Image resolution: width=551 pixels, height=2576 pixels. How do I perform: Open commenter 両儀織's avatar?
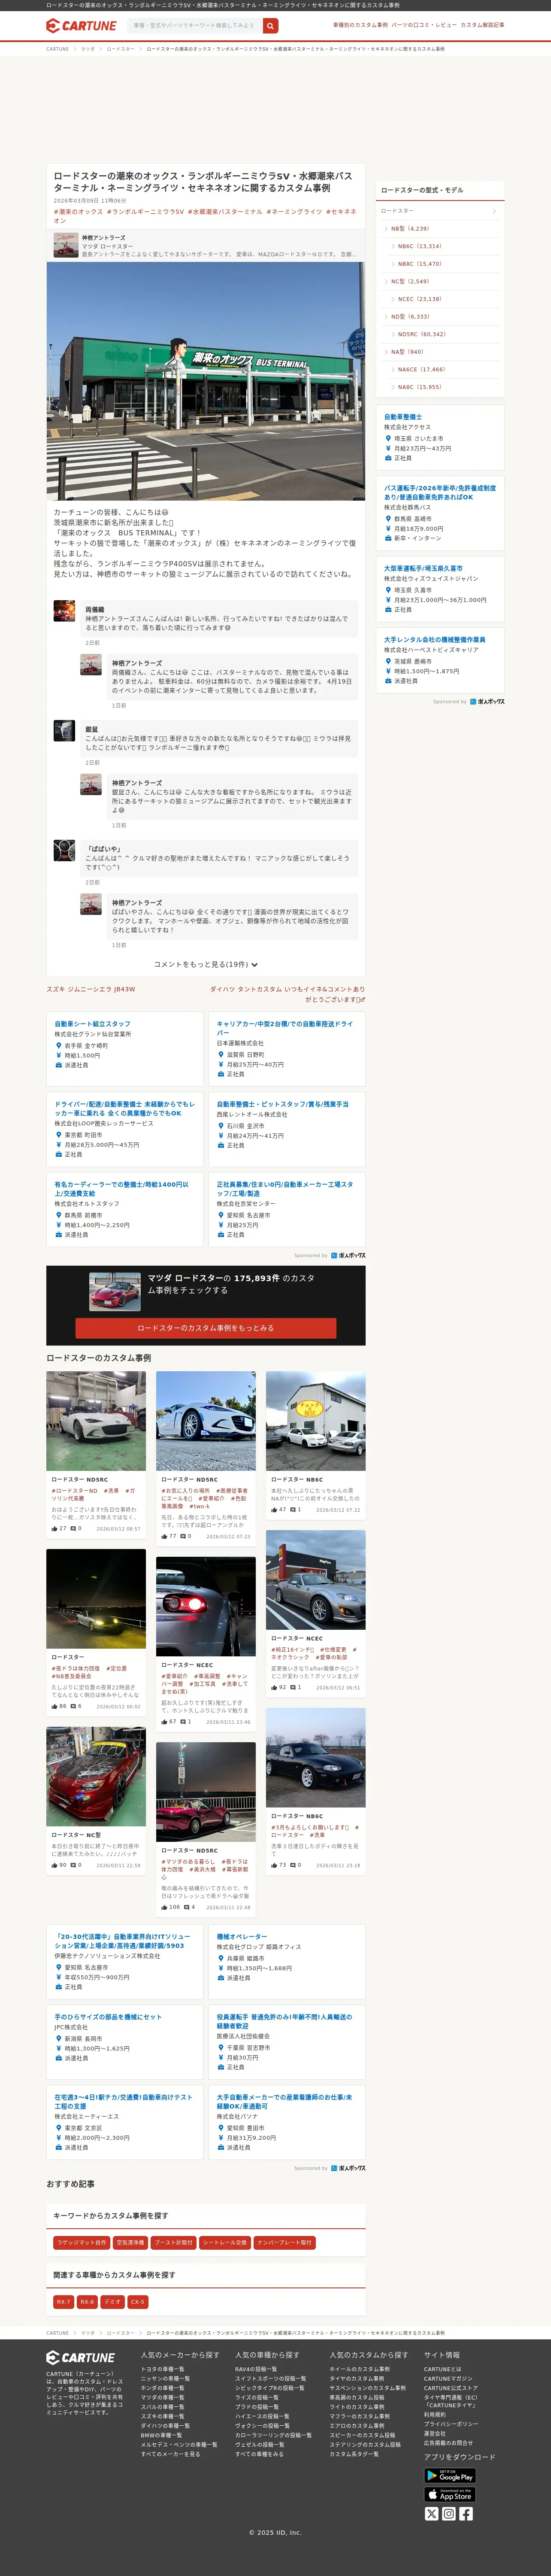(x=64, y=611)
